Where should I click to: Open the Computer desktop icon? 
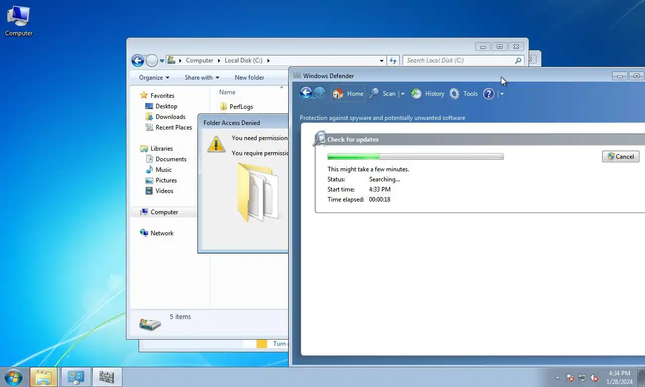19,21
